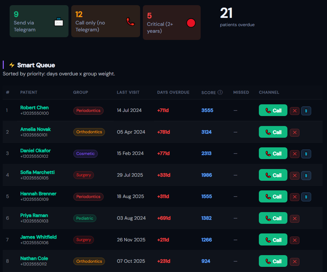327x272 pixels.
Task: Click the blue phone icon in Hannah Brenner's row
Action: click(306, 197)
